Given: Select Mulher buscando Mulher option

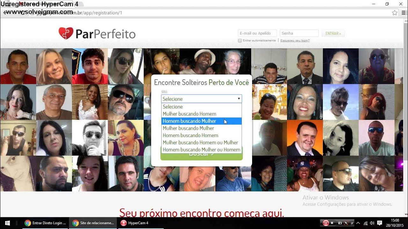Looking at the screenshot, I should point(201,128).
